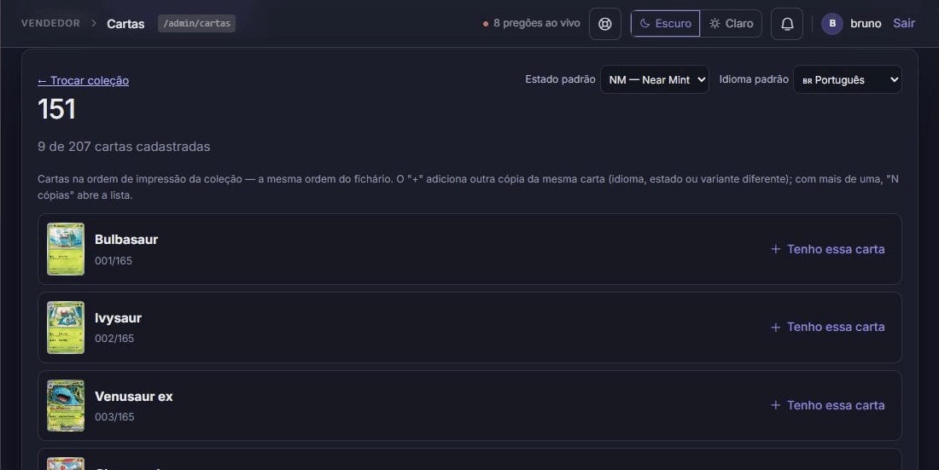The image size is (939, 470).
Task: Open the Estado padrão dropdown
Action: coord(655,79)
